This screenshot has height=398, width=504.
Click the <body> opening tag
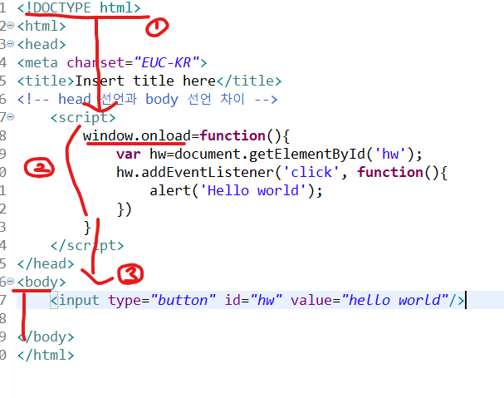[42, 283]
